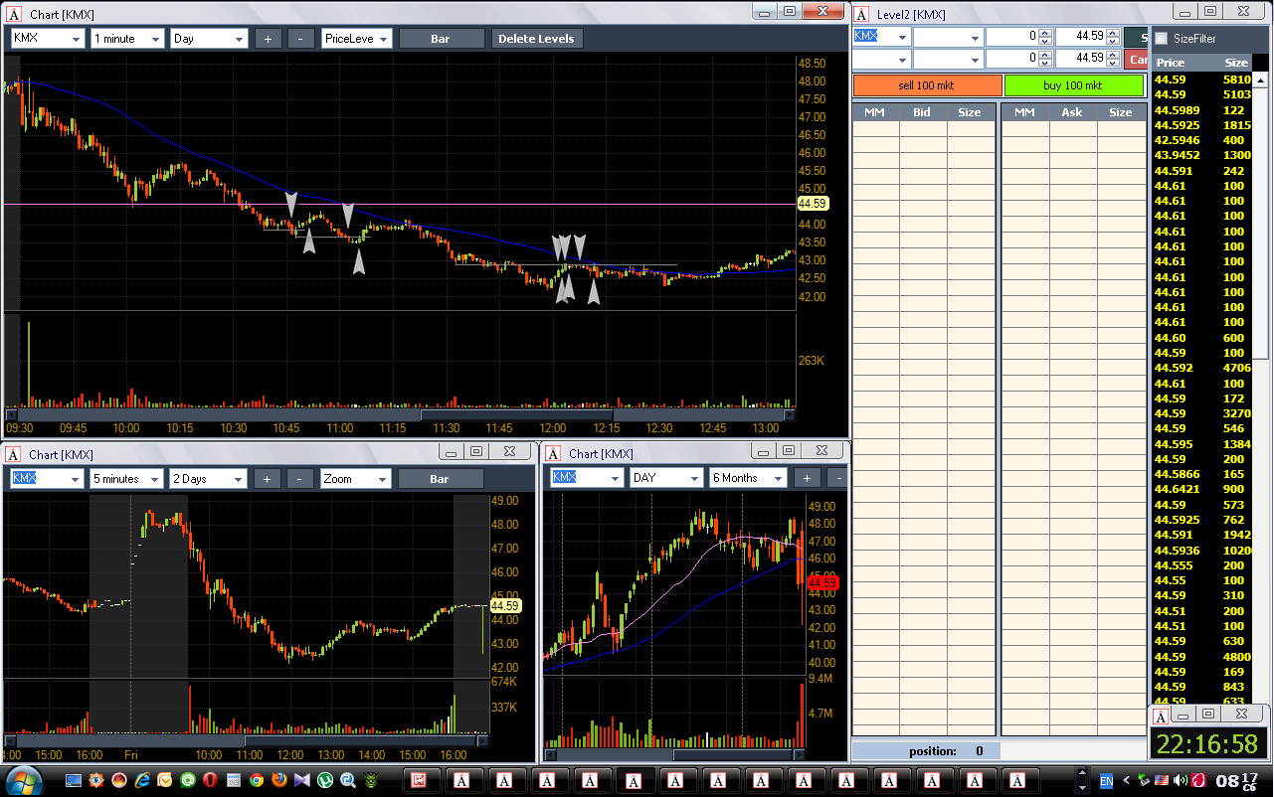1274x797 pixels.
Task: Open the green monster-face icon in taskbar
Action: (x=370, y=781)
